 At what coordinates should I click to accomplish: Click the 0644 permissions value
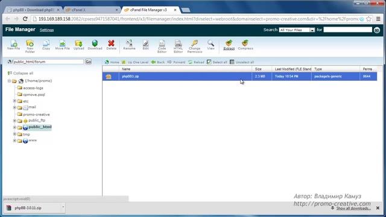click(x=367, y=77)
